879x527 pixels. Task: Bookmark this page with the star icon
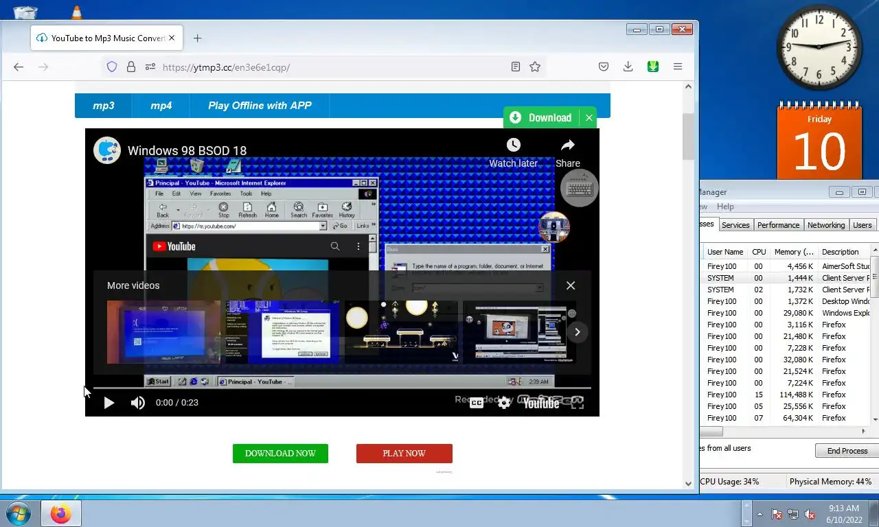pyautogui.click(x=535, y=67)
